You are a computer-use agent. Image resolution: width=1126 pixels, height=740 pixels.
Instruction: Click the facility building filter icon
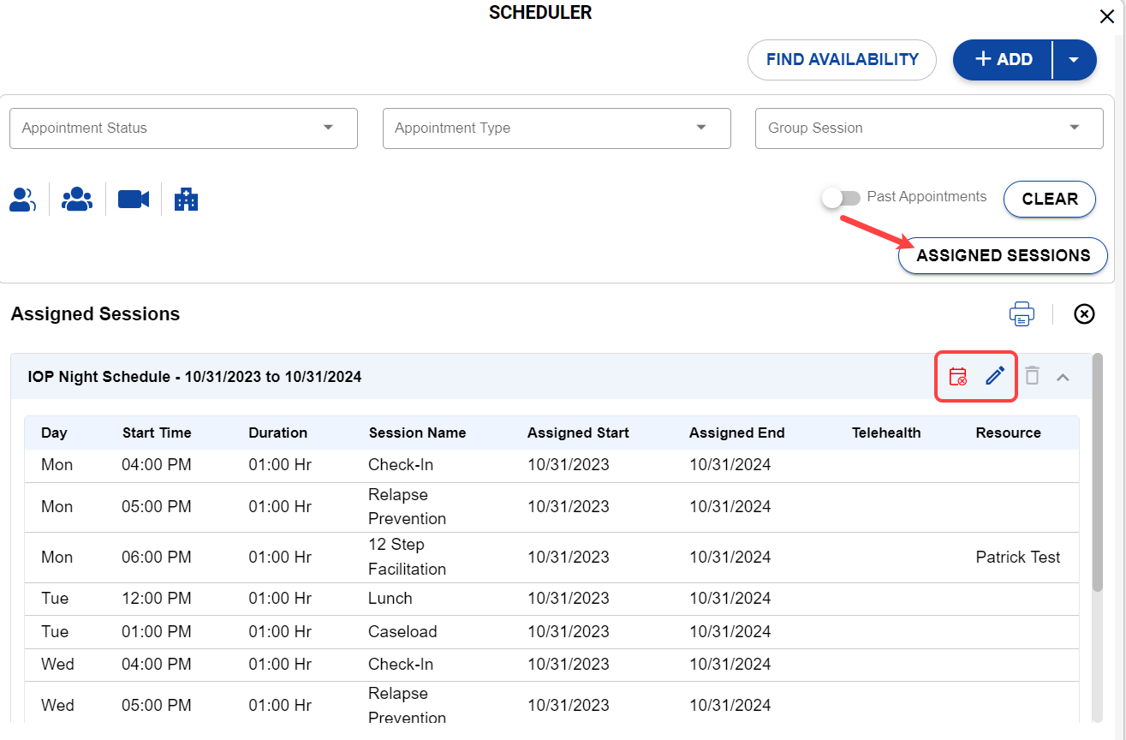186,200
